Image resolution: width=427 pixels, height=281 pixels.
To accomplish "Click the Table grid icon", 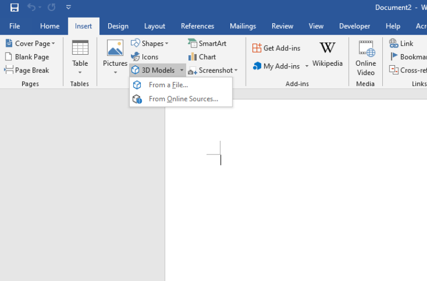I will 80,47.
